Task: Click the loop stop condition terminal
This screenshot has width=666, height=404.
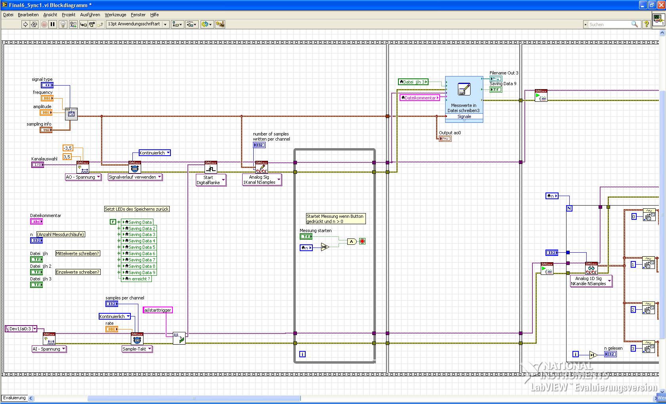Action: pyautogui.click(x=362, y=241)
